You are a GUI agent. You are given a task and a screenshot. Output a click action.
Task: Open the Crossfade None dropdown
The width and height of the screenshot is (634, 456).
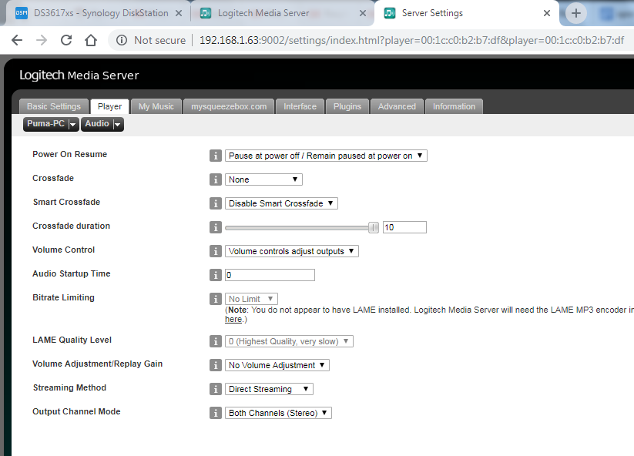tap(263, 179)
